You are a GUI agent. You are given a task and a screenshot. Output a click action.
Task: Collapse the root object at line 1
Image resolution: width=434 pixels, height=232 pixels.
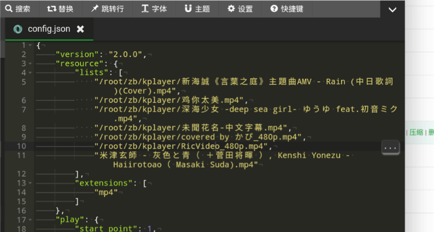point(30,46)
